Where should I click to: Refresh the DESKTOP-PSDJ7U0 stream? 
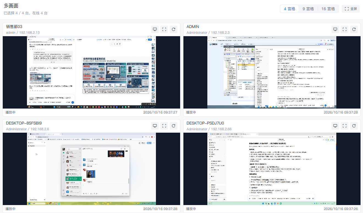click(x=354, y=126)
